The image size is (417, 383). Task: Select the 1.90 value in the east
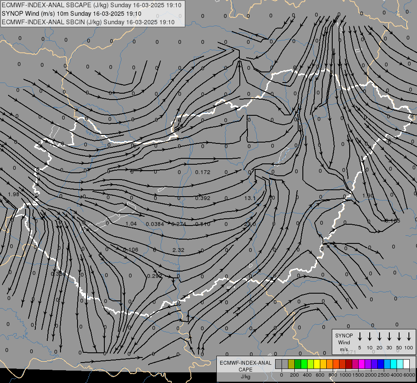(368, 195)
